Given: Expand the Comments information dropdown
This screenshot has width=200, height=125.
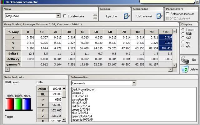Looking at the screenshot, I should [x=134, y=83].
